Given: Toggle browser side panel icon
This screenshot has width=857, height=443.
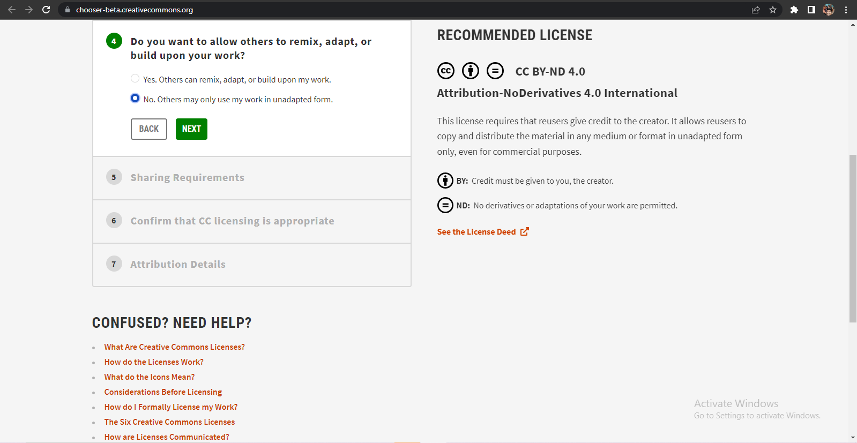Looking at the screenshot, I should click(x=811, y=10).
